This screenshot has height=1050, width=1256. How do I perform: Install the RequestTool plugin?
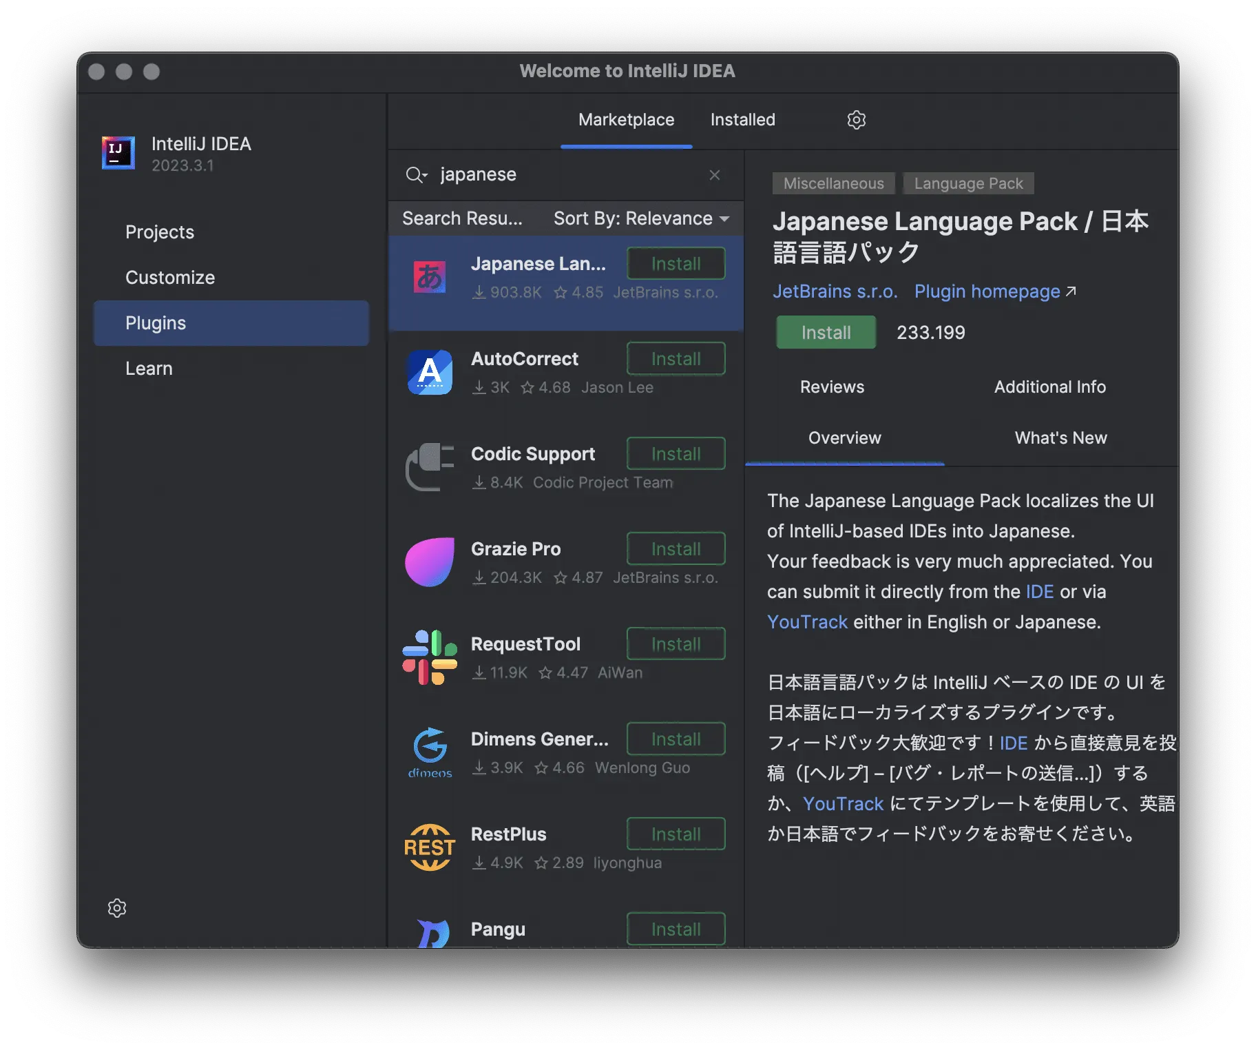[x=676, y=644]
